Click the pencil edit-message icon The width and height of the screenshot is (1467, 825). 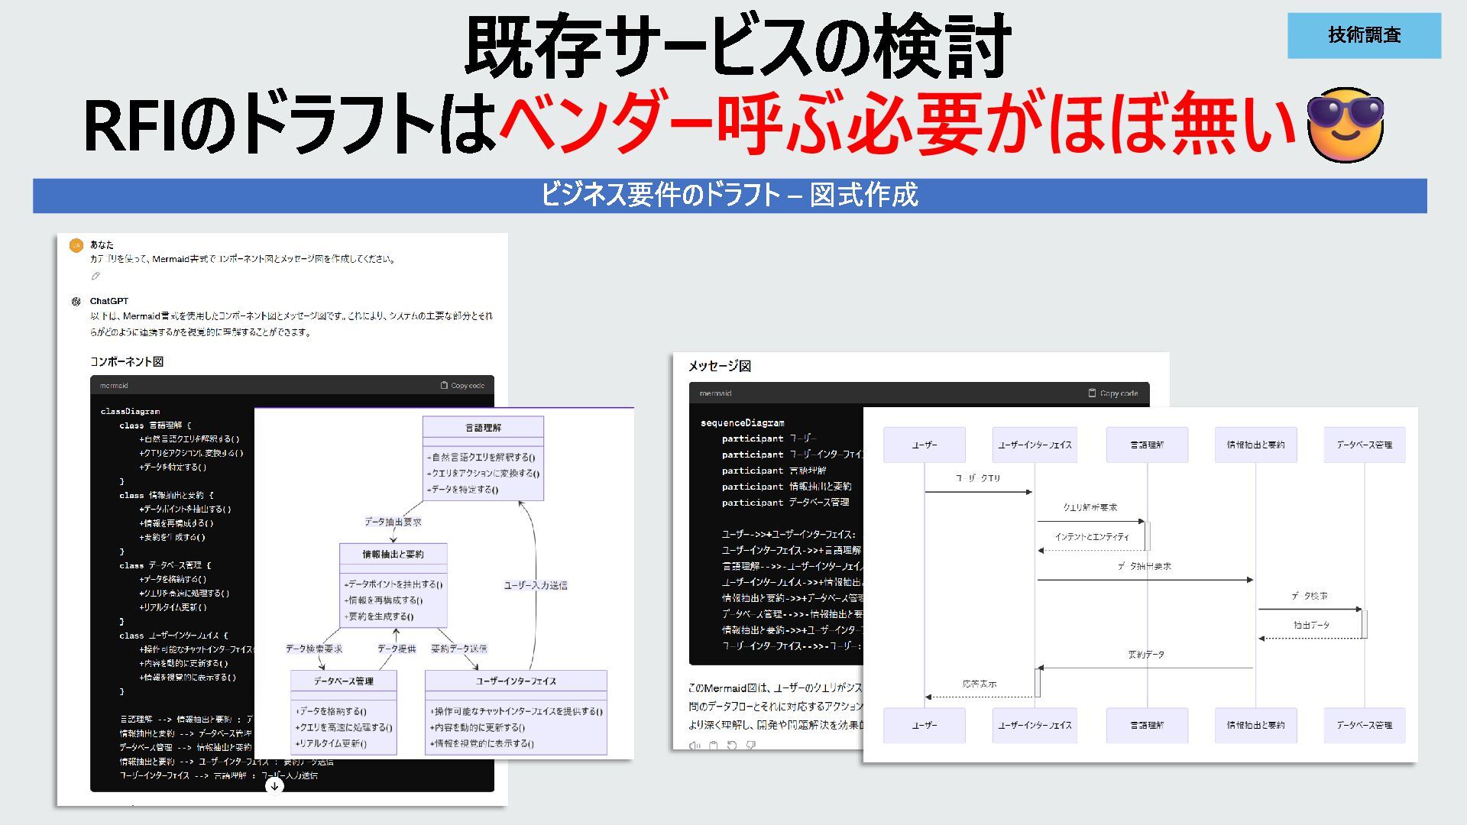tap(96, 276)
